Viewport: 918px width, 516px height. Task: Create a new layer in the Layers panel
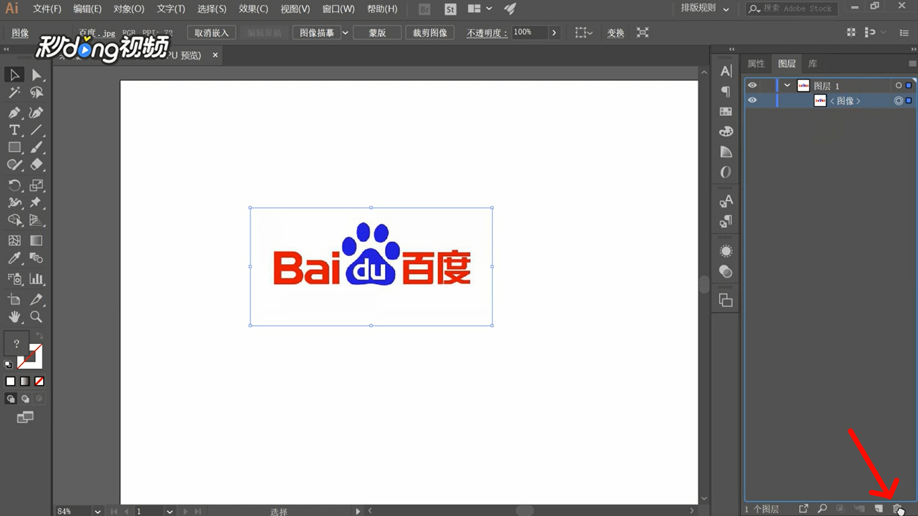[x=878, y=509]
